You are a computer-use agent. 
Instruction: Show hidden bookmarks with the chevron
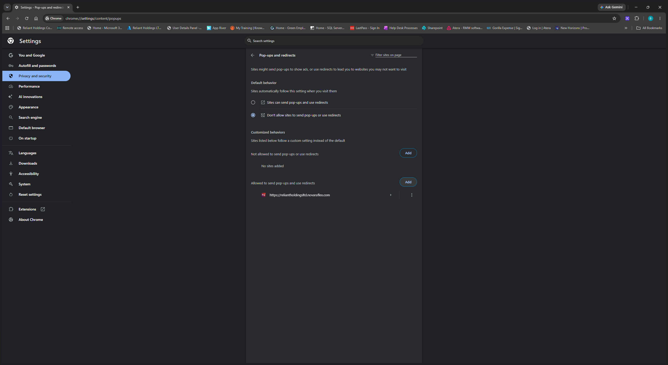[626, 28]
